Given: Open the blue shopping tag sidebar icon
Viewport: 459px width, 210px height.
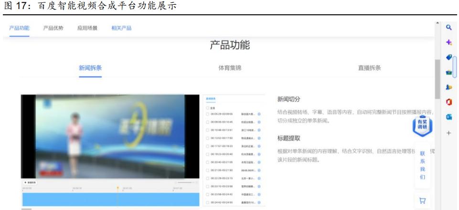Looking at the screenshot, I should [x=449, y=57].
